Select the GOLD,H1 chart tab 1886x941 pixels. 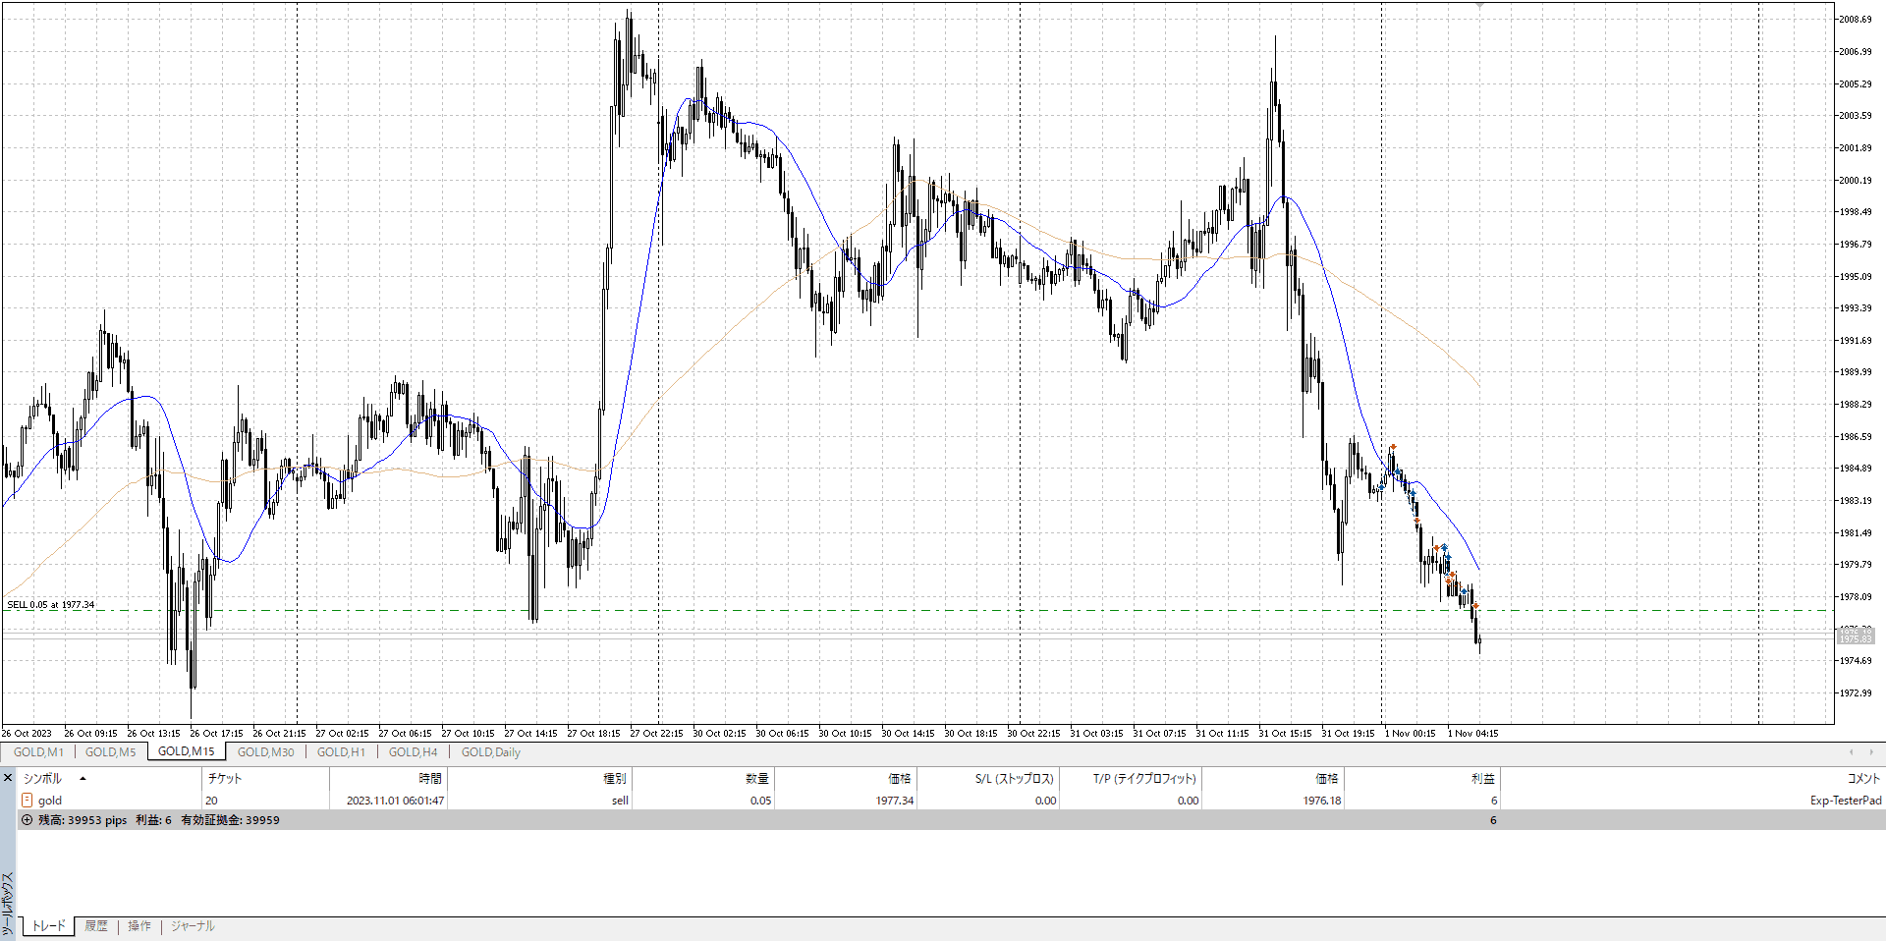(x=341, y=752)
